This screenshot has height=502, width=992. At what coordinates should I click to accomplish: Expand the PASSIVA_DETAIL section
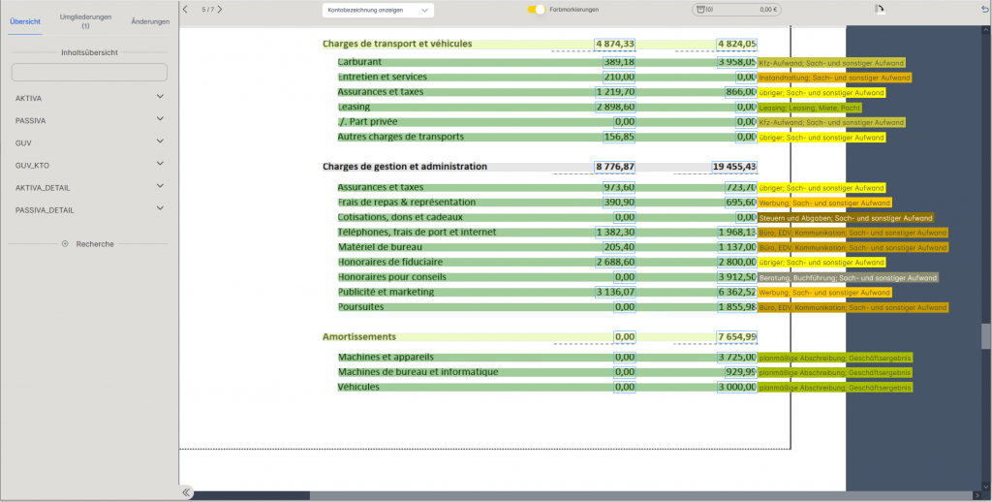click(160, 209)
